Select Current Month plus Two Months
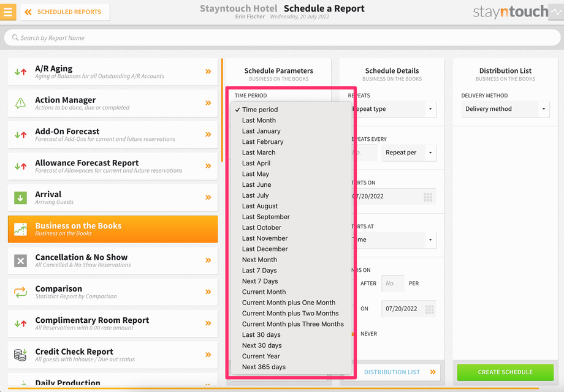This screenshot has width=564, height=392. (291, 314)
